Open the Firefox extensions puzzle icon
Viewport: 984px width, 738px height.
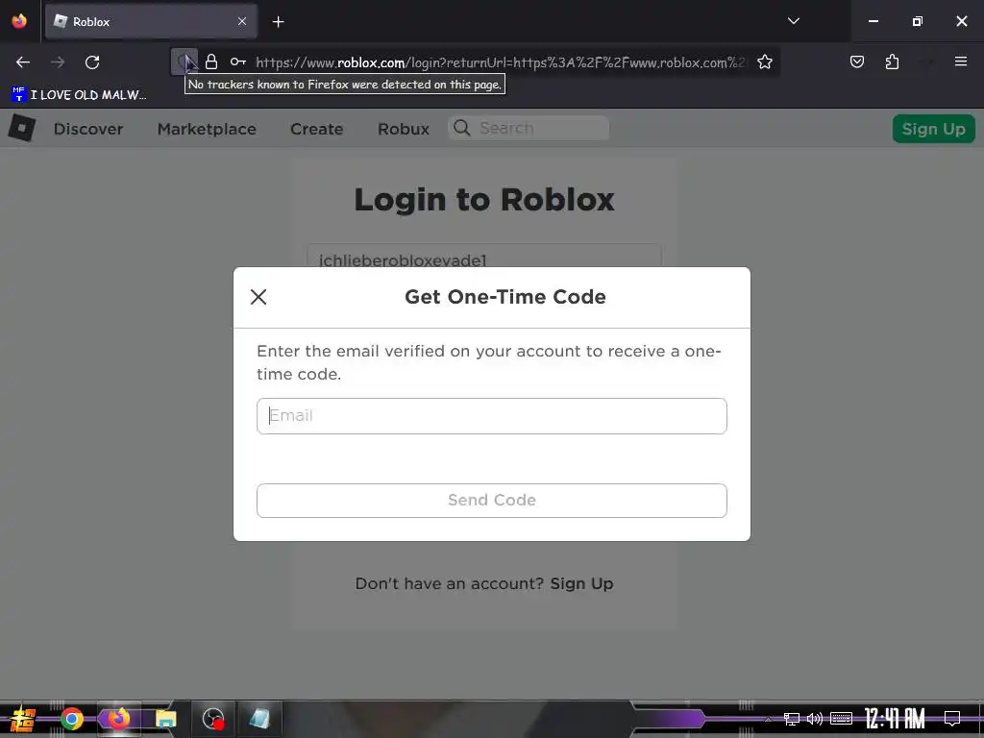click(x=892, y=62)
